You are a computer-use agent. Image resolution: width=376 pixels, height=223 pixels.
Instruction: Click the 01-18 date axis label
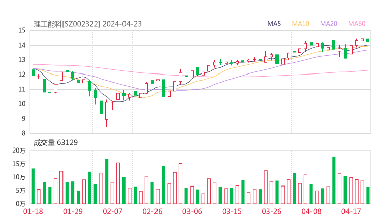pyautogui.click(x=33, y=211)
